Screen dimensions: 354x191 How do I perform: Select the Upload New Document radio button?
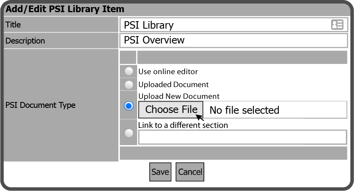coord(128,106)
